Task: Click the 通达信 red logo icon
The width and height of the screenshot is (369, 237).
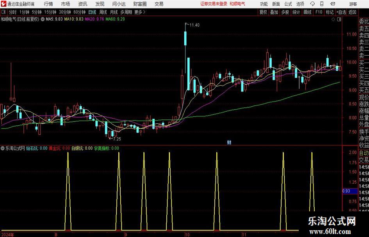Action: coord(3,4)
